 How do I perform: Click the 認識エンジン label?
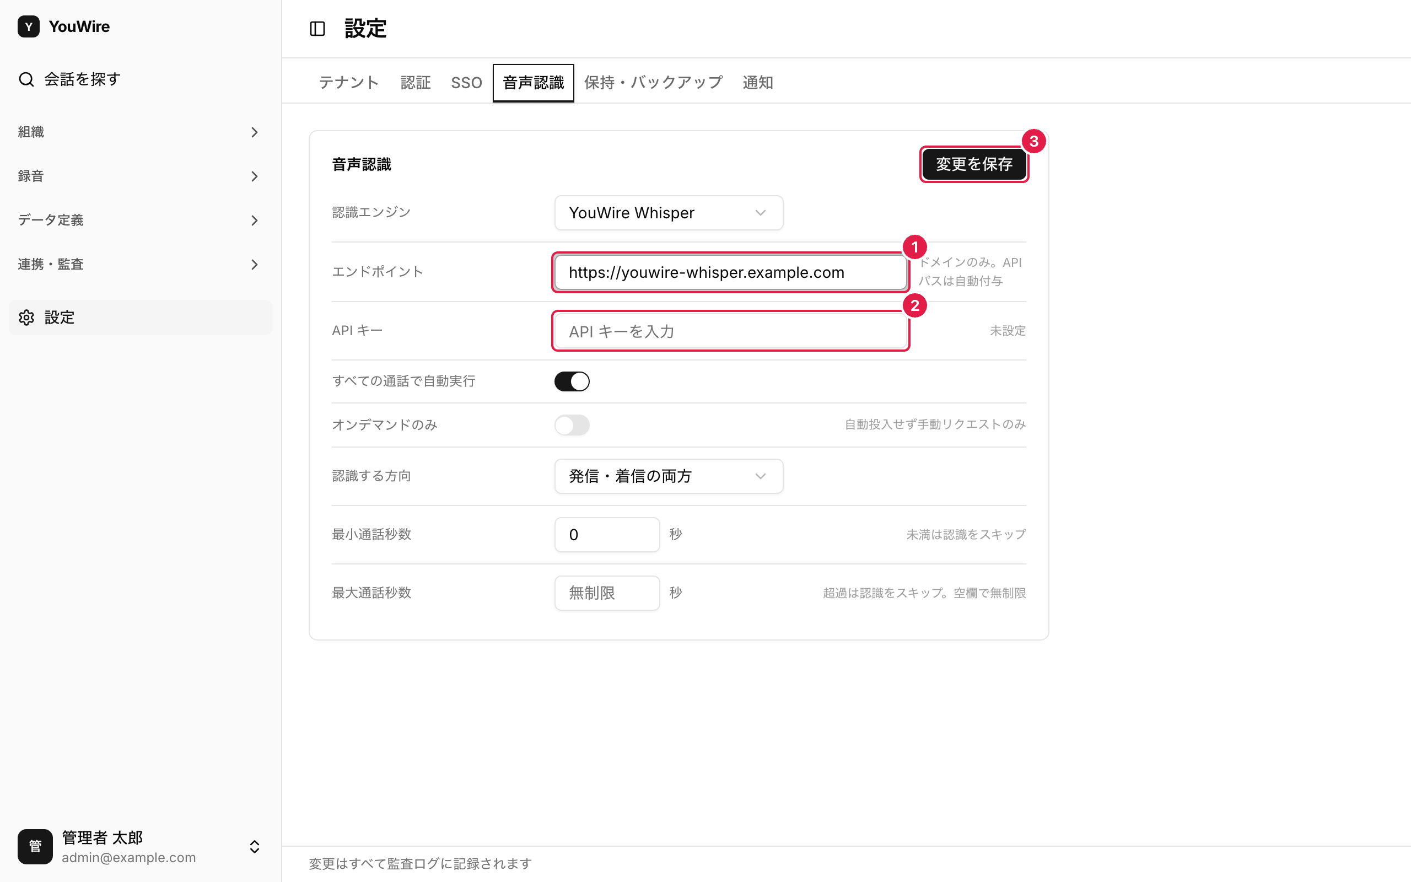coord(371,212)
